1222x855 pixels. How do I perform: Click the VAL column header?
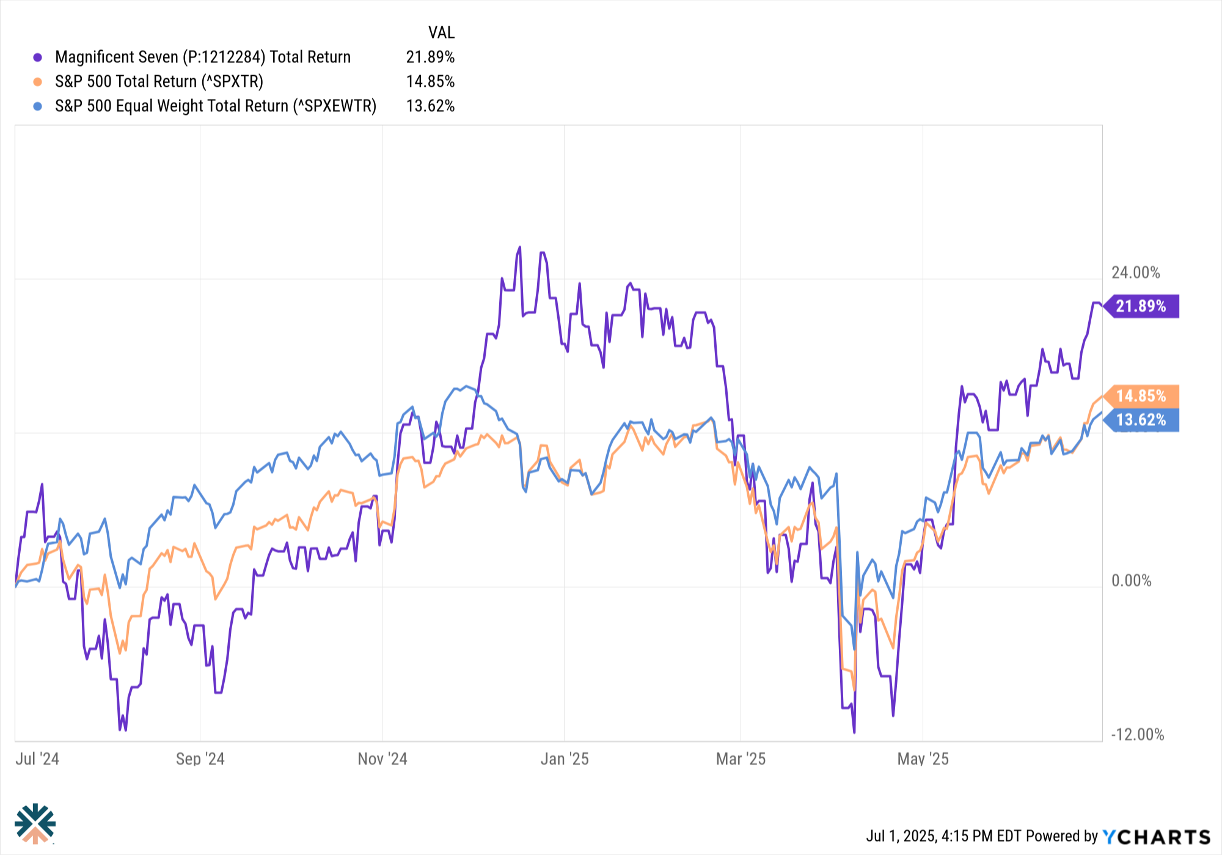[x=441, y=32]
